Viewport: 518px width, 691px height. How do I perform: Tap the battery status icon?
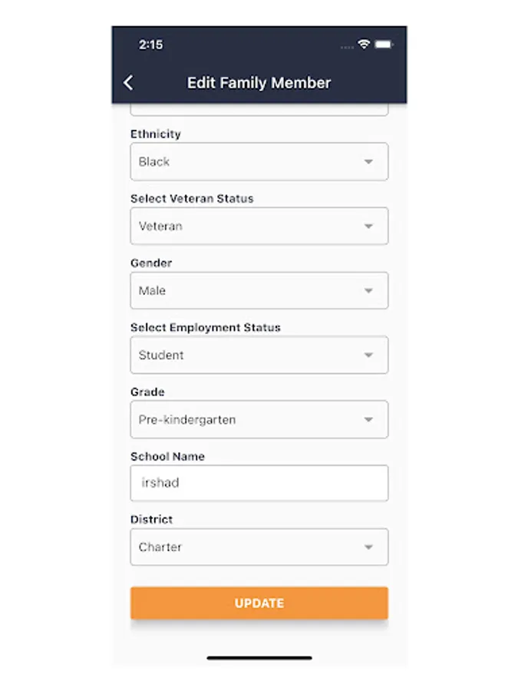(384, 45)
